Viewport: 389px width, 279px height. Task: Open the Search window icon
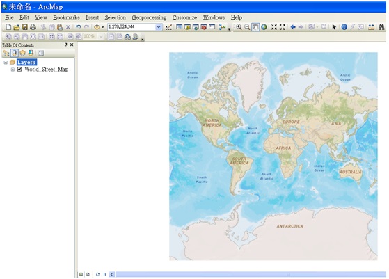(196, 26)
